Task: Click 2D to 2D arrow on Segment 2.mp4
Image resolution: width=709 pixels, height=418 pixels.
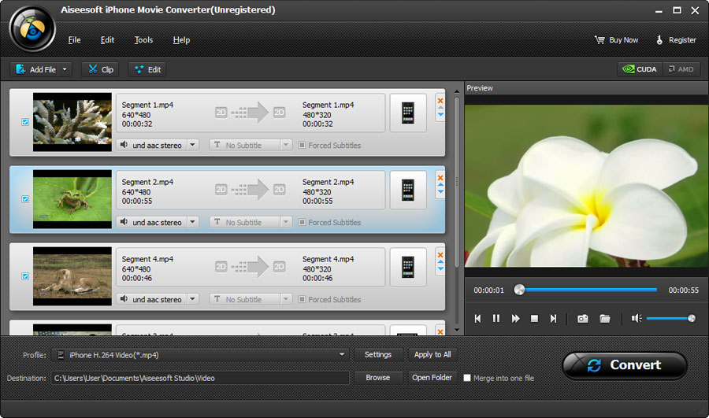Action: pos(250,190)
